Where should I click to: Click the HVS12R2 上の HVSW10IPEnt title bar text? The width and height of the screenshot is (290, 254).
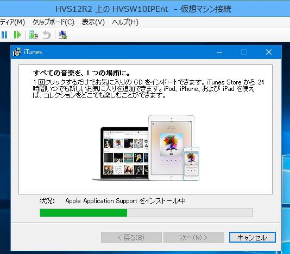pos(143,9)
